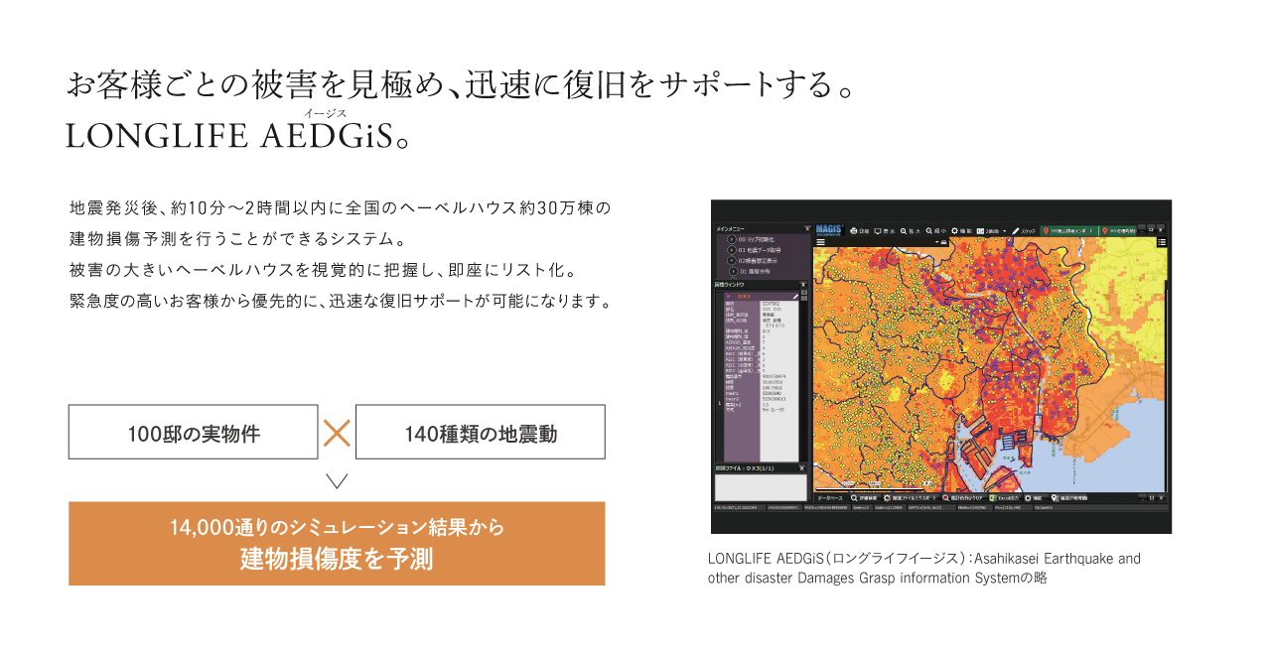Open the display (表示) monitor tool
This screenshot has height=655, width=1271.
pos(884,230)
